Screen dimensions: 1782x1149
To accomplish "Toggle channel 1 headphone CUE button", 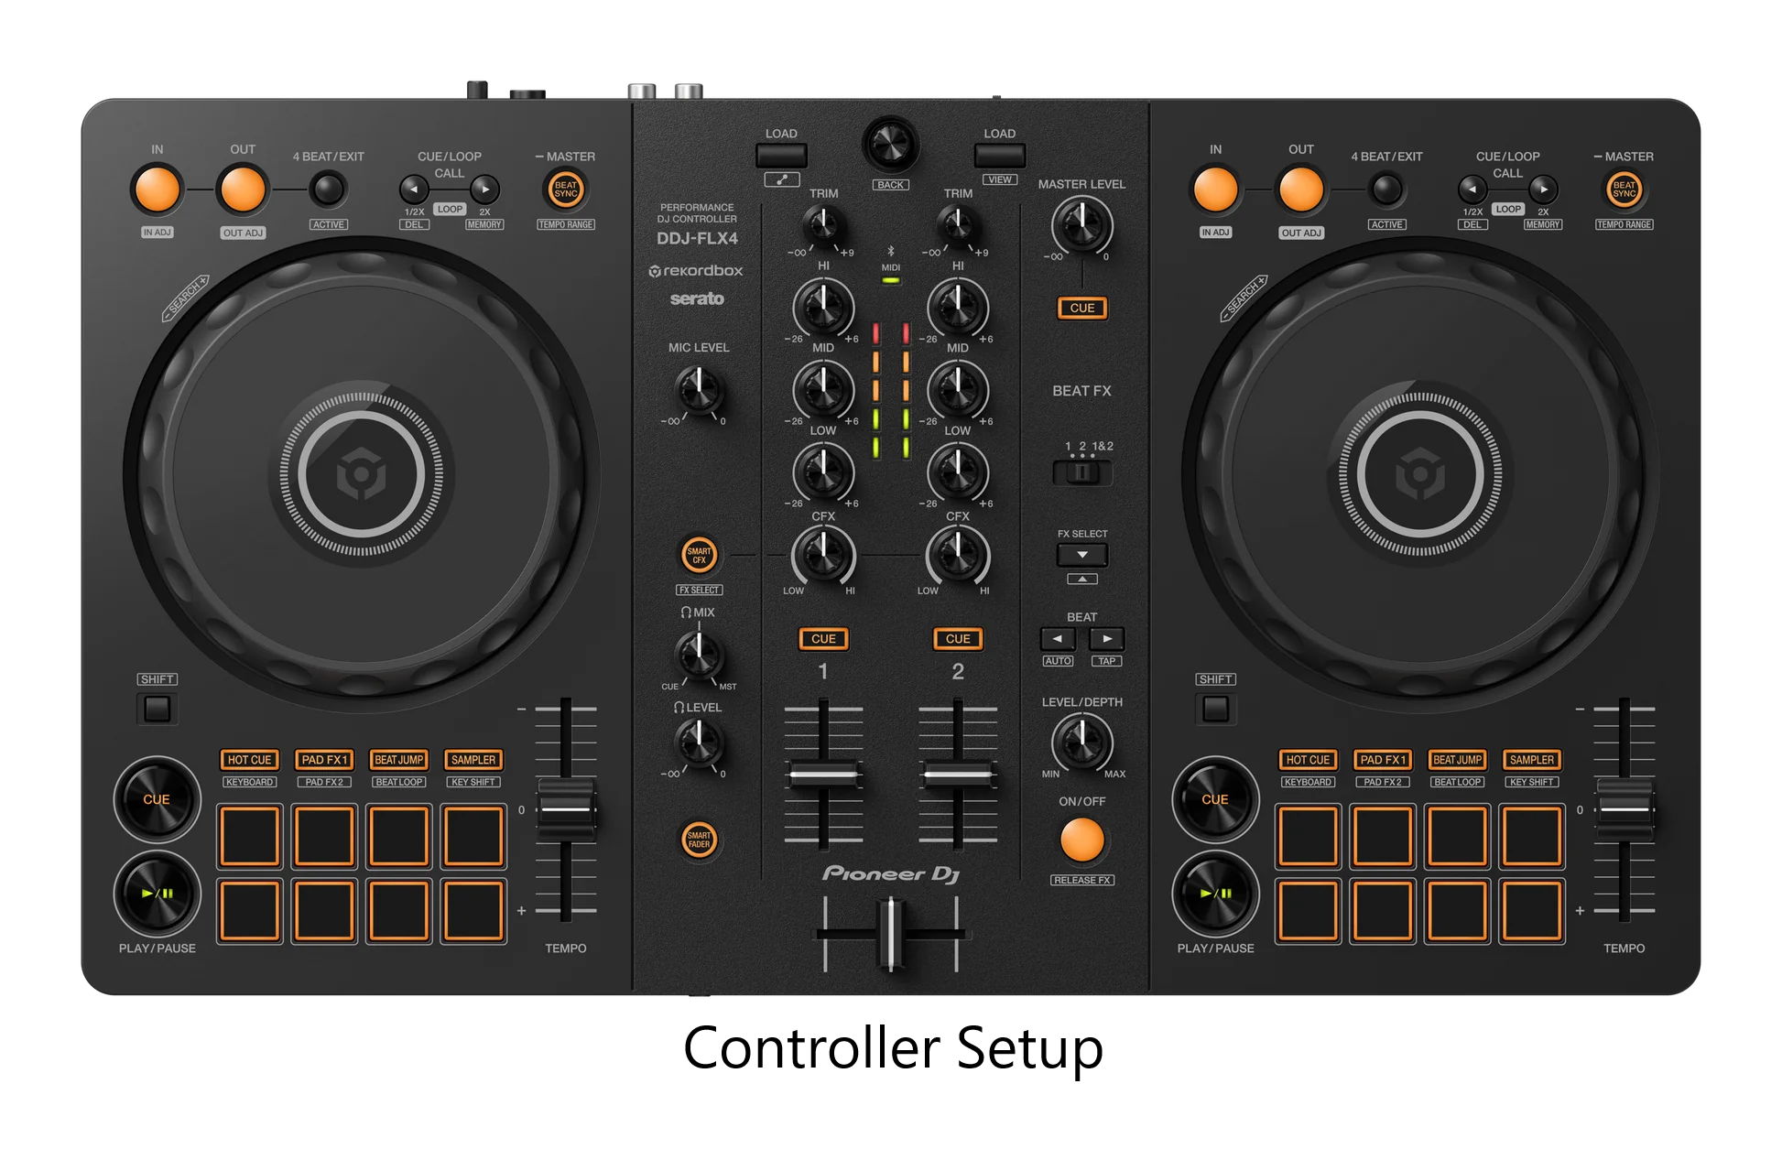I will [823, 639].
